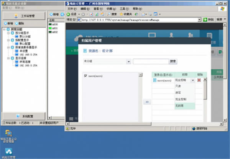Select the A002 workstation row

coord(53,32)
